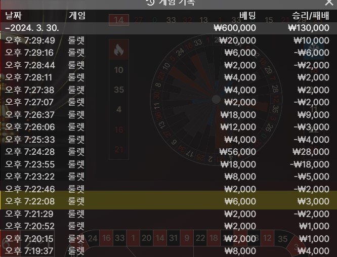Open the 오후 7:26:06 record with ₩12,000 bet

(168, 127)
